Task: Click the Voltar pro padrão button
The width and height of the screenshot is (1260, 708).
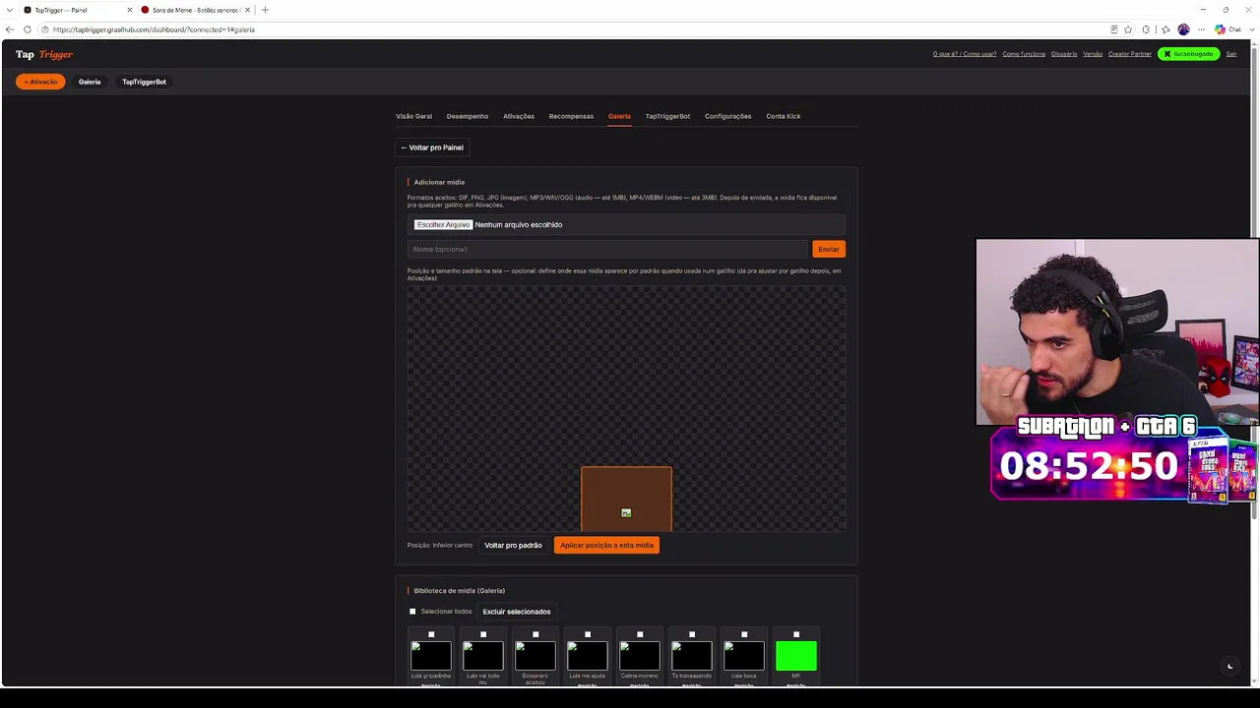Action: [x=513, y=545]
